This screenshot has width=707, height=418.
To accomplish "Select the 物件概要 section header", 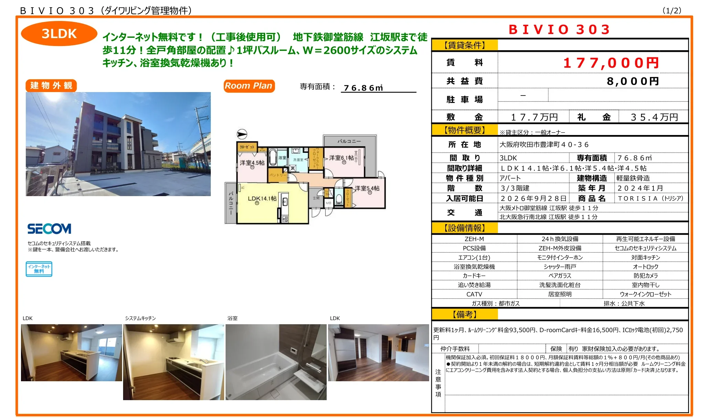I will [465, 130].
